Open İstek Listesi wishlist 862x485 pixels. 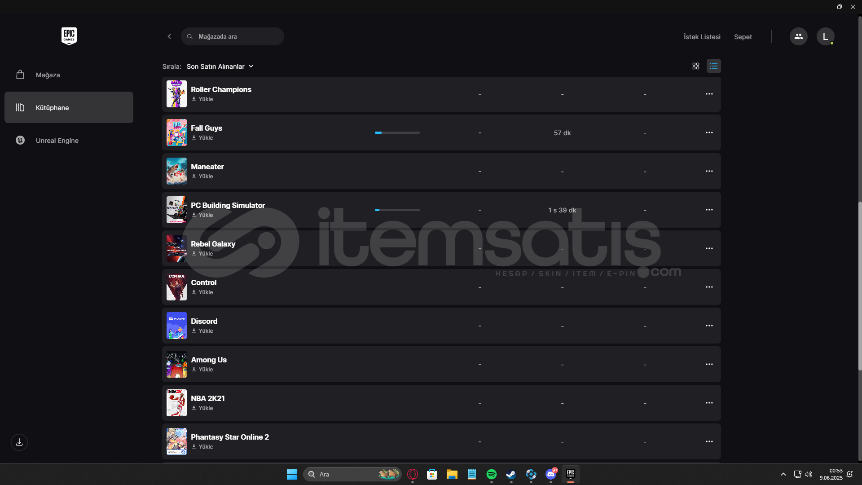click(702, 37)
